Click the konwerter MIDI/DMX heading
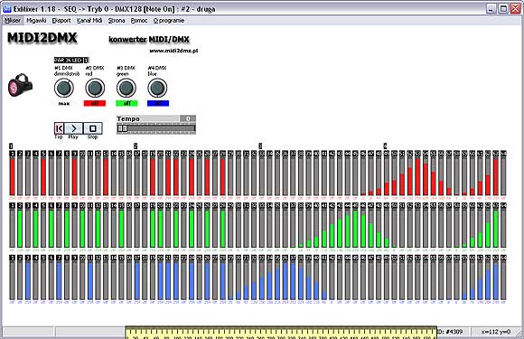 point(149,40)
